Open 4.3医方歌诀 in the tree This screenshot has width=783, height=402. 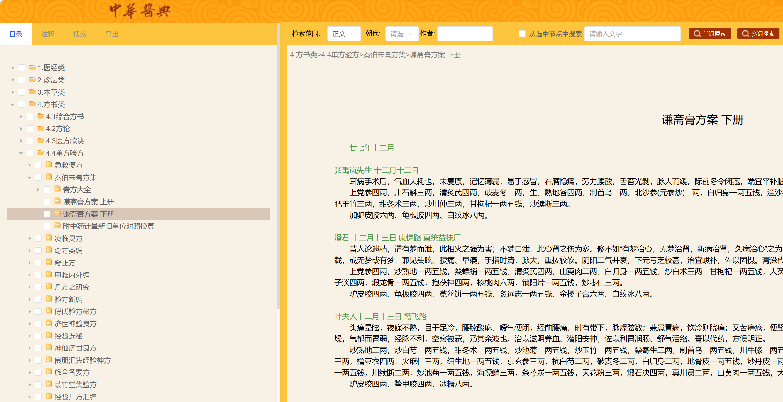click(x=65, y=141)
